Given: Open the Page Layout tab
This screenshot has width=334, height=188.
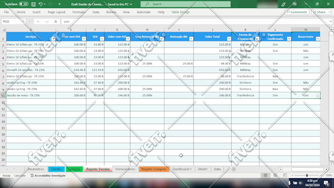Looking at the screenshot, I should [56, 12].
